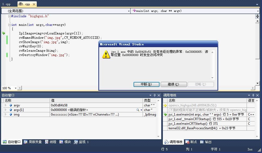Click editor vertical scrollbar down arrow

click(257, 83)
